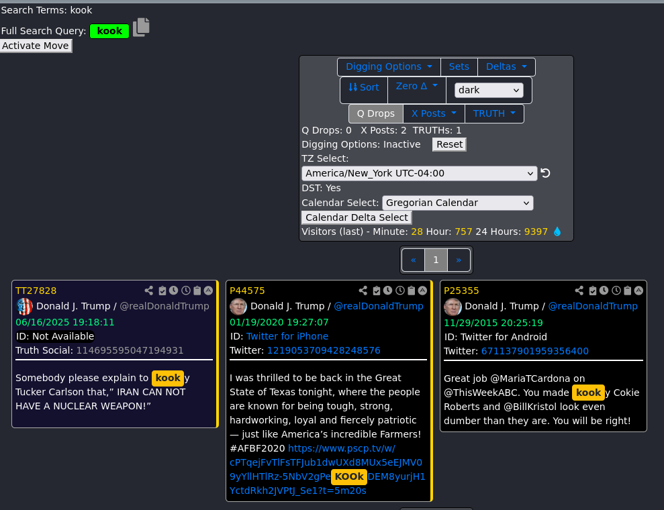Click the solid clock icon on post P25355
This screenshot has height=510, width=664.
pyautogui.click(x=604, y=291)
